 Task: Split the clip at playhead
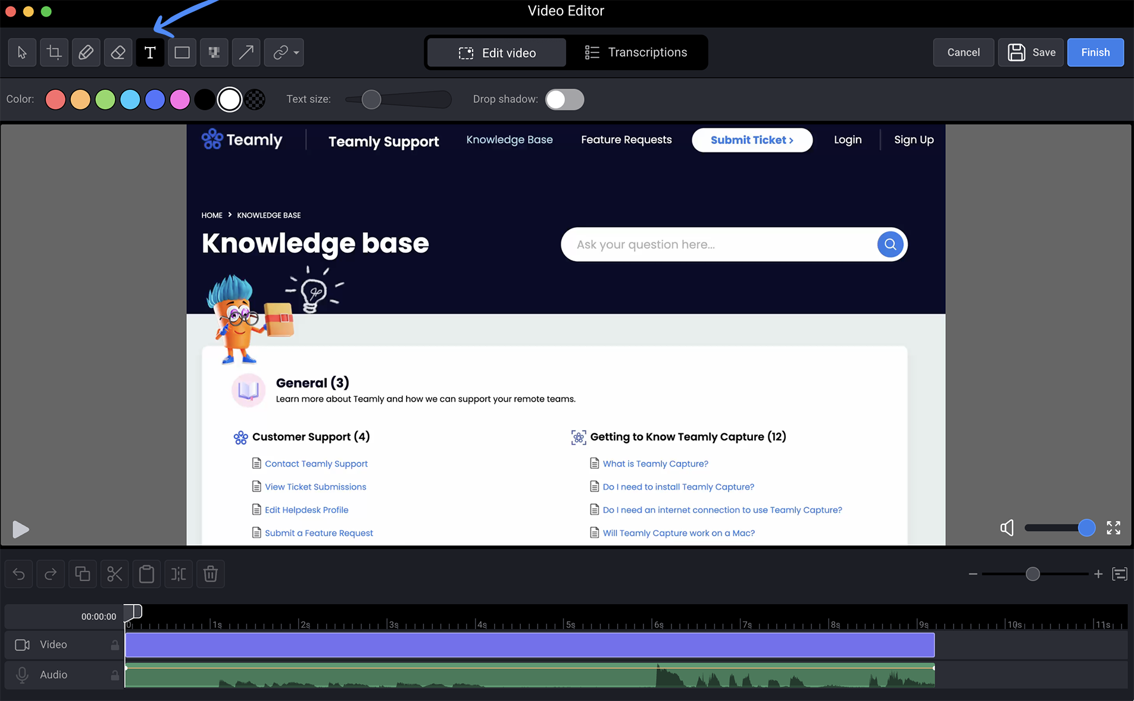click(179, 574)
